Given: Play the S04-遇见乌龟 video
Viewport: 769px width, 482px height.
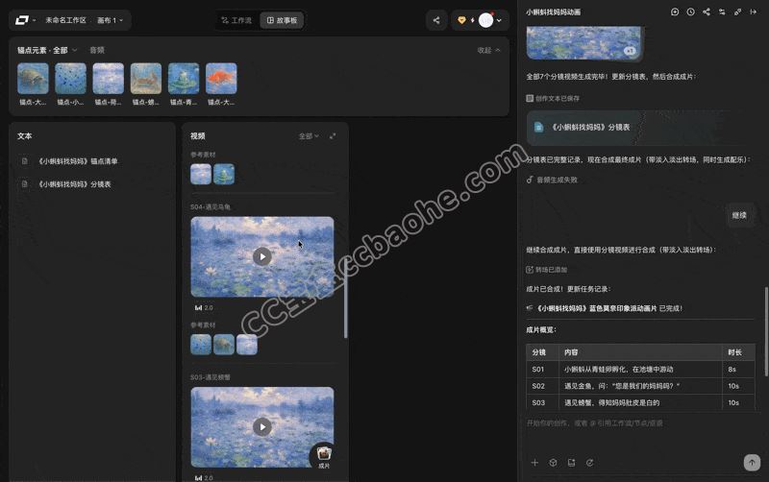Looking at the screenshot, I should [262, 256].
